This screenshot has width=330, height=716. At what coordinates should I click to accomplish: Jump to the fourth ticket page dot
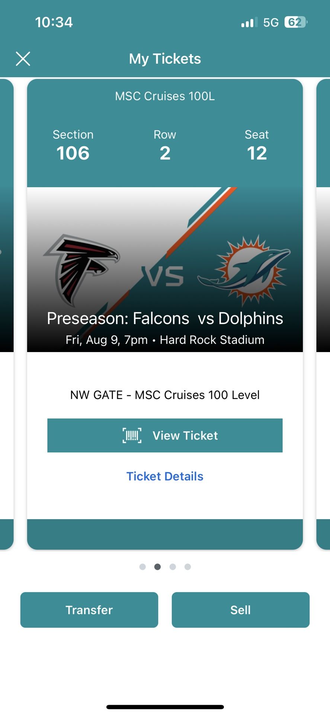point(188,567)
